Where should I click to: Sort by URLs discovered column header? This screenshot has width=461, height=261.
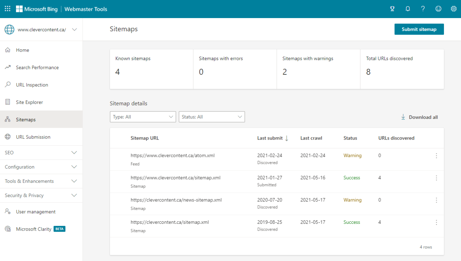[396, 138]
